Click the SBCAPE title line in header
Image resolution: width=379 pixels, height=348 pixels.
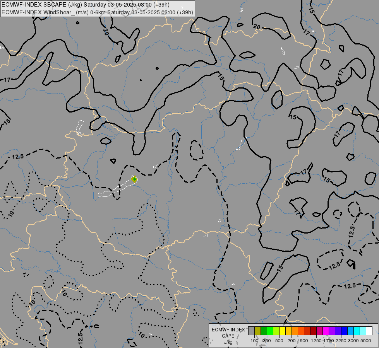86,5
